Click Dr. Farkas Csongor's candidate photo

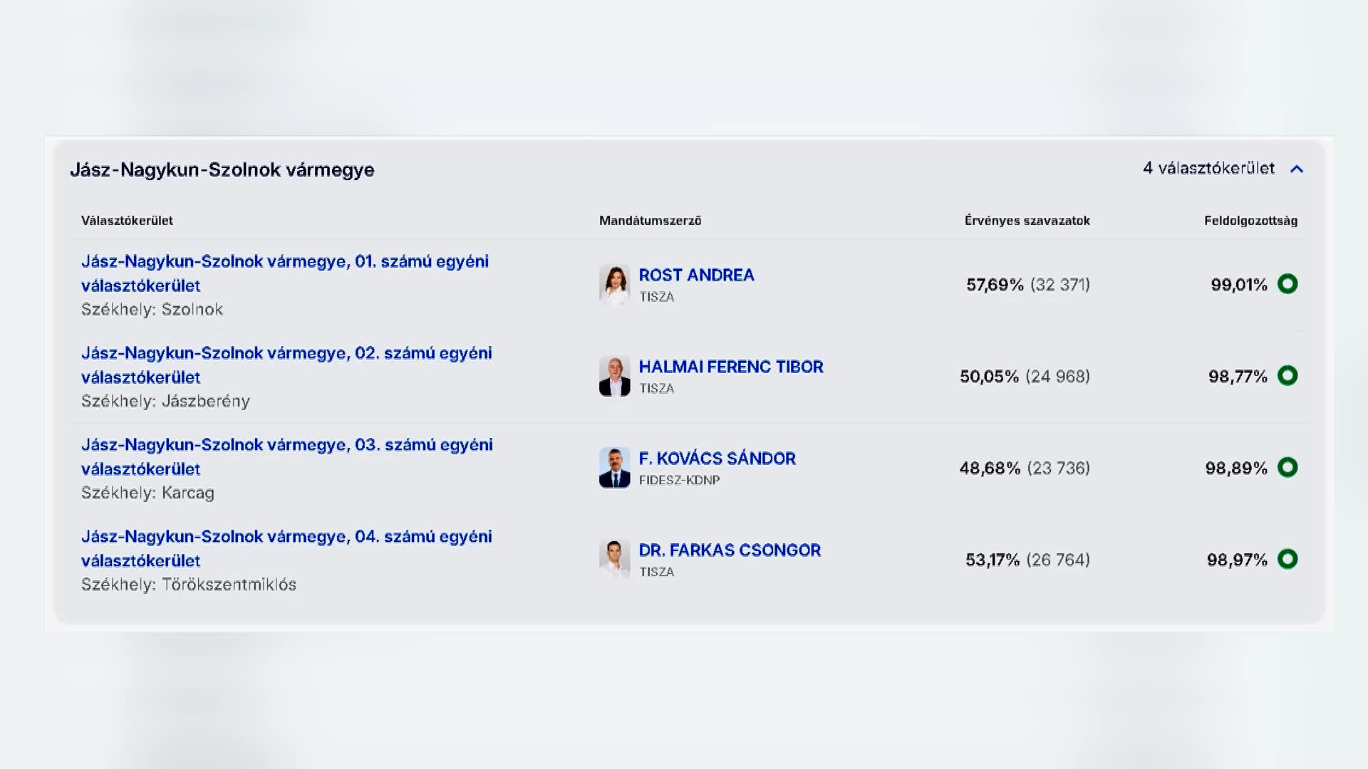[x=614, y=559]
